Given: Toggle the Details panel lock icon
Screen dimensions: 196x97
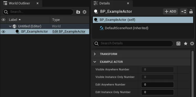Looking at the screenshot, I should [191, 11].
